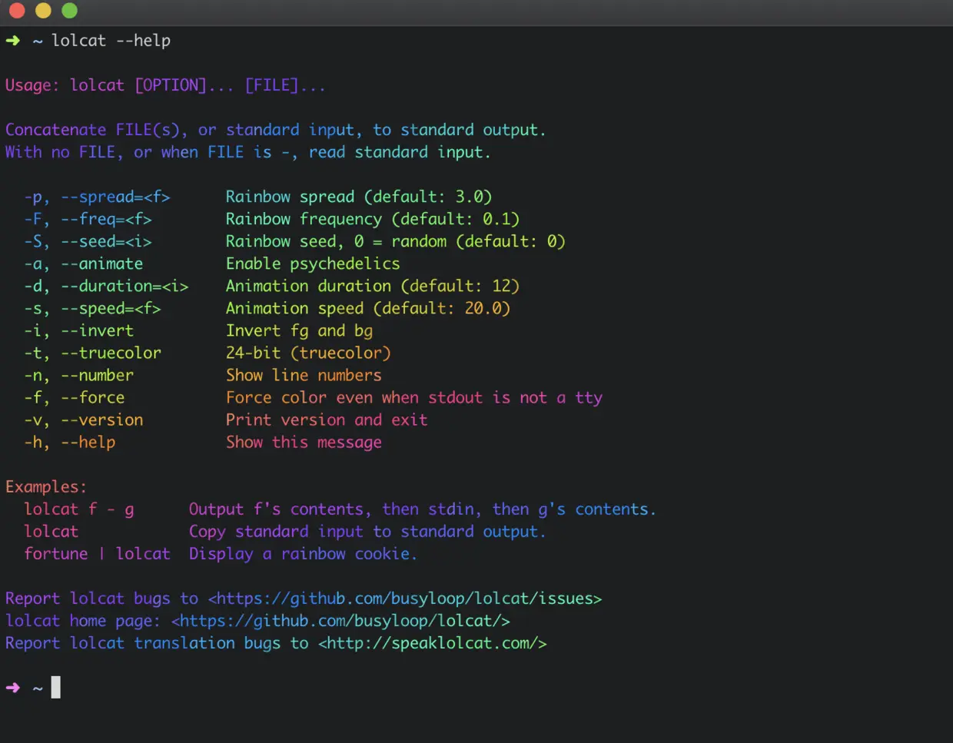This screenshot has width=953, height=743.
Task: Select the '--animate' option text
Action: click(x=101, y=264)
